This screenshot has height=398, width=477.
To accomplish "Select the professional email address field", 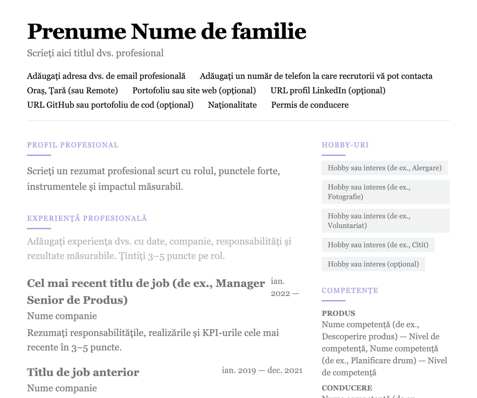I will coord(106,76).
